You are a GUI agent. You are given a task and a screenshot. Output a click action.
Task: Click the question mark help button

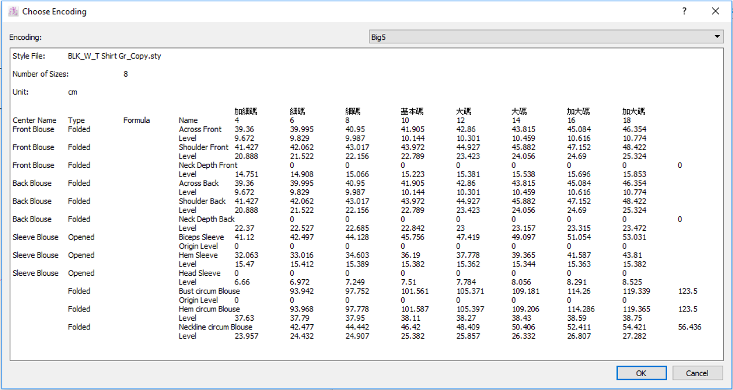[684, 11]
